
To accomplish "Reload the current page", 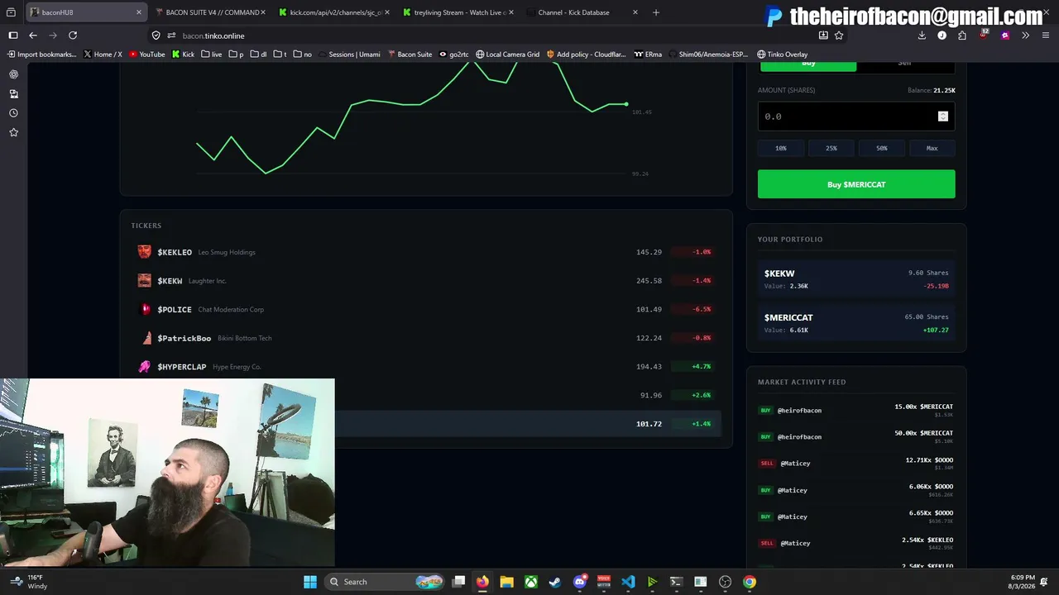I will [x=73, y=36].
